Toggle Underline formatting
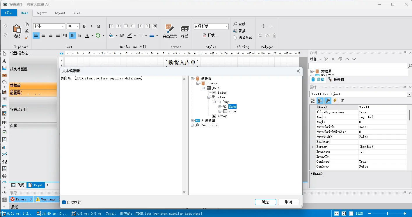The width and height of the screenshot is (412, 217). (99, 26)
